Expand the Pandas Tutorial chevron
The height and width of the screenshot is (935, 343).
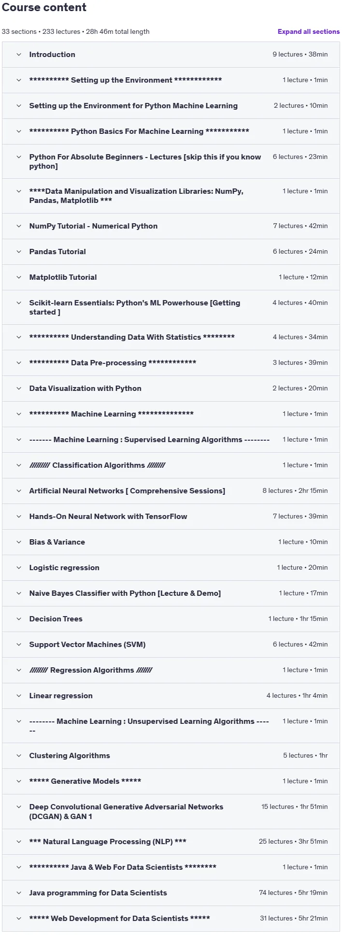click(x=19, y=252)
